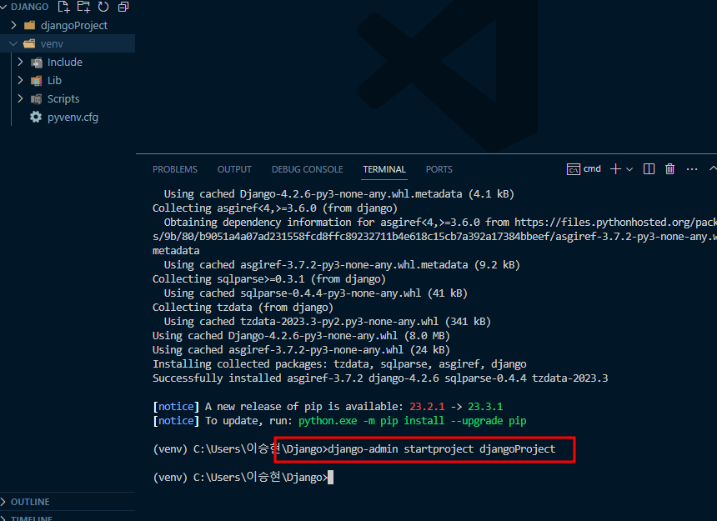The height and width of the screenshot is (521, 717).
Task: Select the TERMINAL tab
Action: pos(384,169)
